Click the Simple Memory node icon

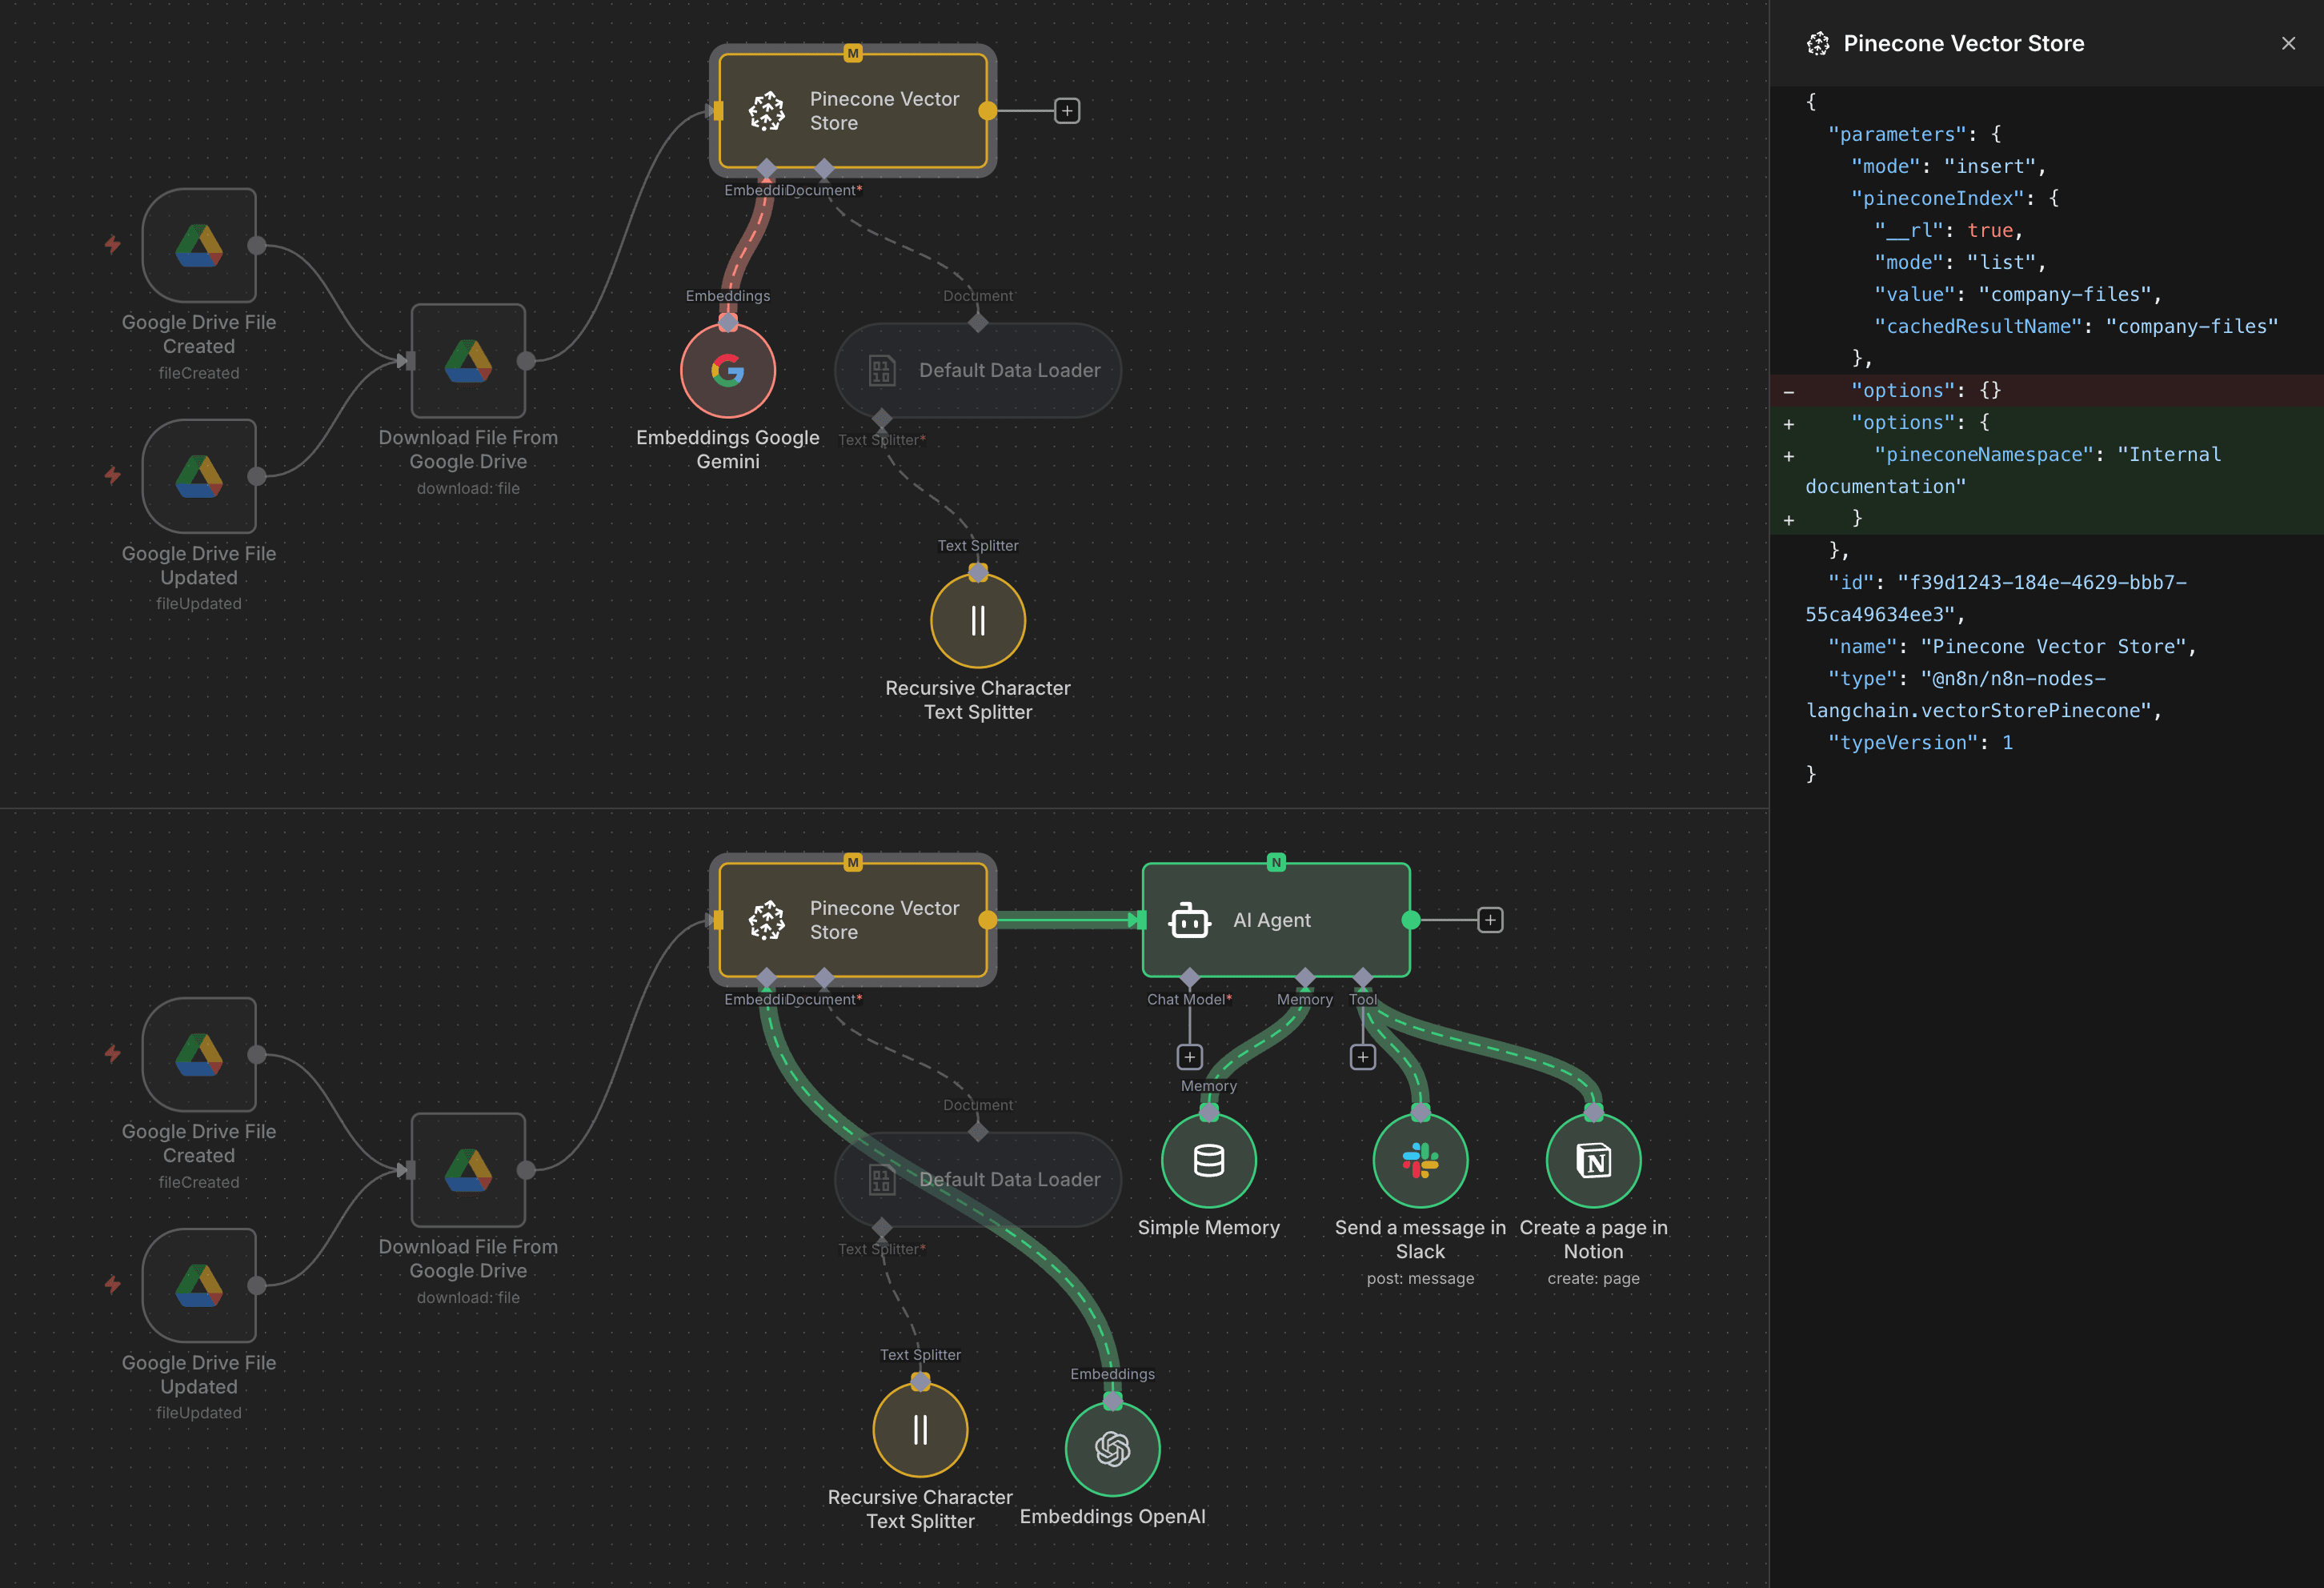point(1208,1161)
